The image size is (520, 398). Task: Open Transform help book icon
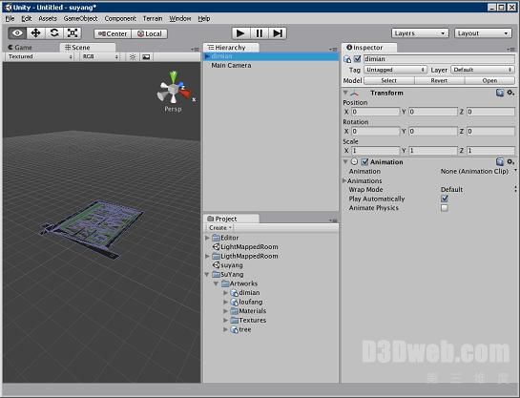point(500,93)
